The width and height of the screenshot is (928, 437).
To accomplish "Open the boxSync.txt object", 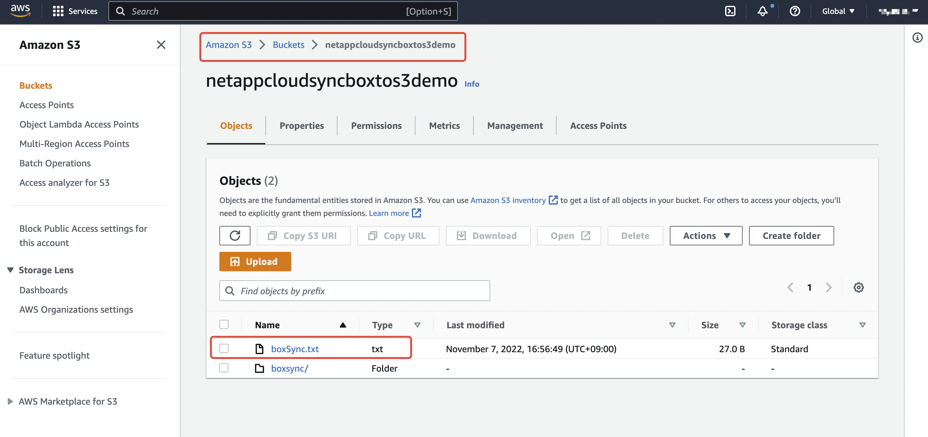I will click(295, 348).
